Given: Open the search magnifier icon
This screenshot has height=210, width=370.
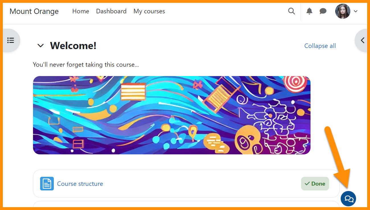Looking at the screenshot, I should [291, 11].
